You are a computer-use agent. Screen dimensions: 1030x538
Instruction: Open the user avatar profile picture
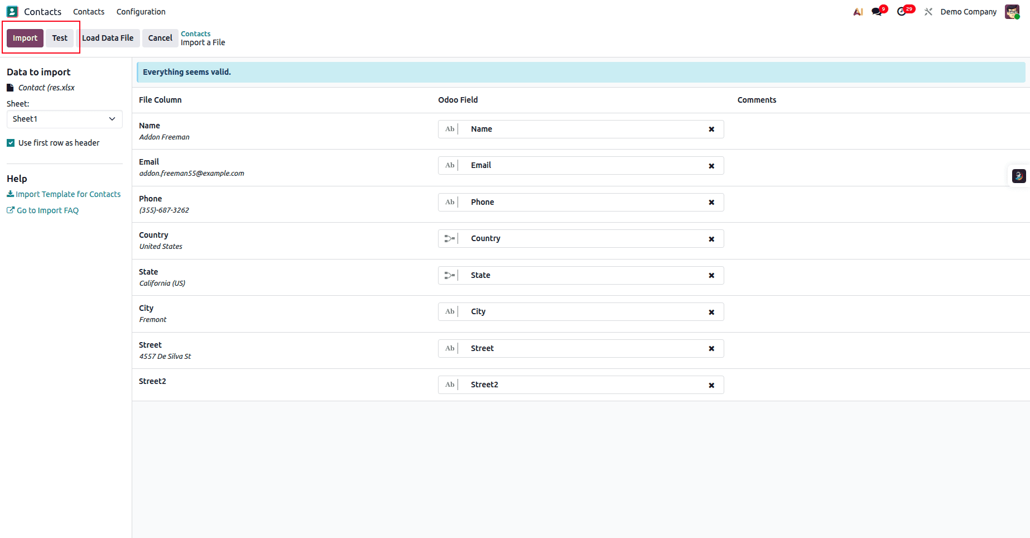[1012, 11]
